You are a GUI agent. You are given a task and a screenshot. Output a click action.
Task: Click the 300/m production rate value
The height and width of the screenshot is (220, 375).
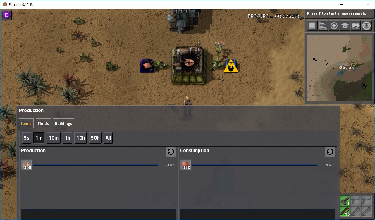170,165
